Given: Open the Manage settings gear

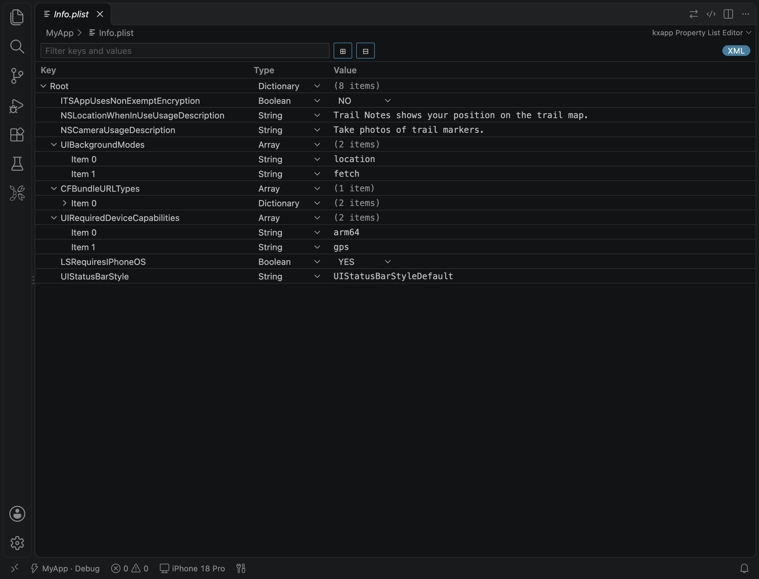Looking at the screenshot, I should point(17,543).
